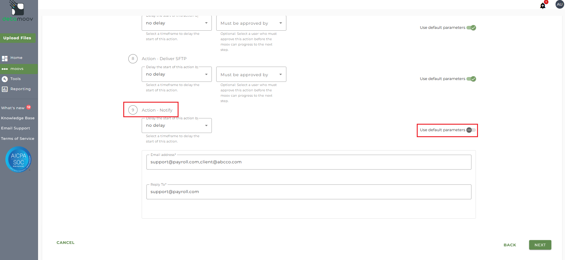
Task: Open the notification bell alerts
Action: 543,5
